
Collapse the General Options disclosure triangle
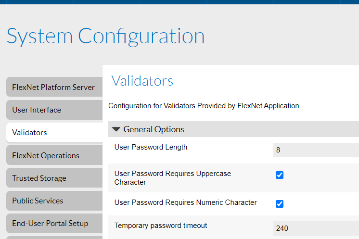(x=116, y=129)
